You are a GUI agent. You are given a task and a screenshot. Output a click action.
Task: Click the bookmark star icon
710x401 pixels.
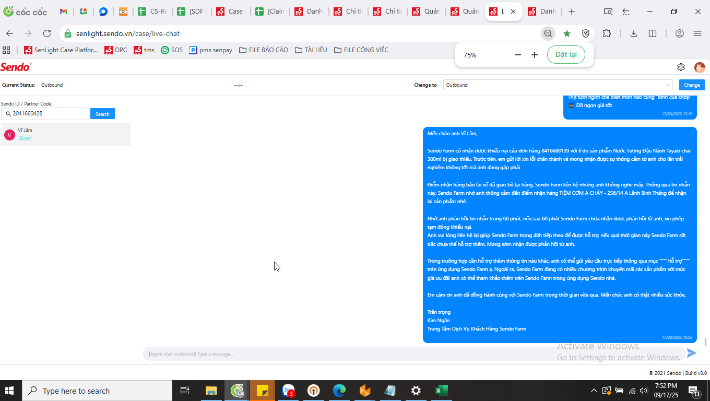567,33
